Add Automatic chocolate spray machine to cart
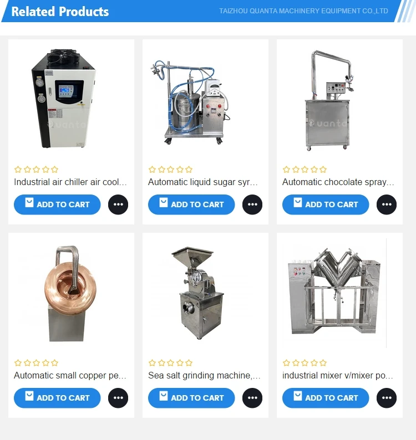The width and height of the screenshot is (416, 440). [x=326, y=204]
